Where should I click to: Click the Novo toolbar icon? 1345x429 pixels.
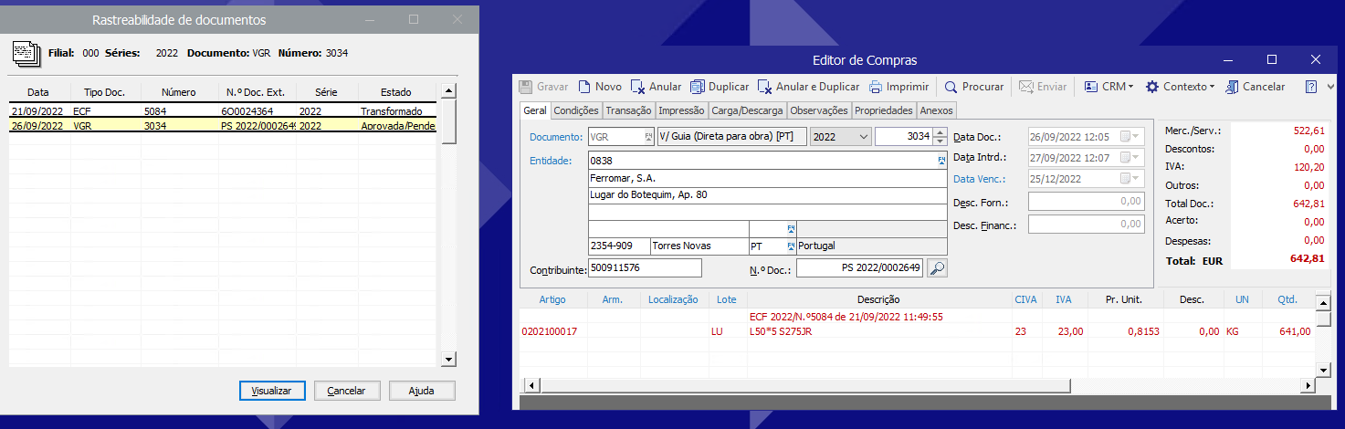point(585,87)
